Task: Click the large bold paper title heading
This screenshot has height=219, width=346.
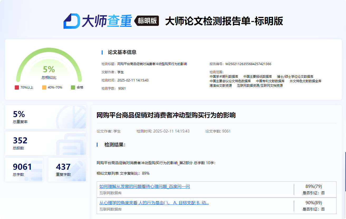Action: pyautogui.click(x=166, y=115)
